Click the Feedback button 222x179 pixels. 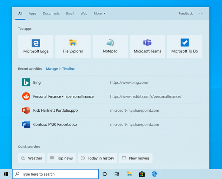(186, 14)
